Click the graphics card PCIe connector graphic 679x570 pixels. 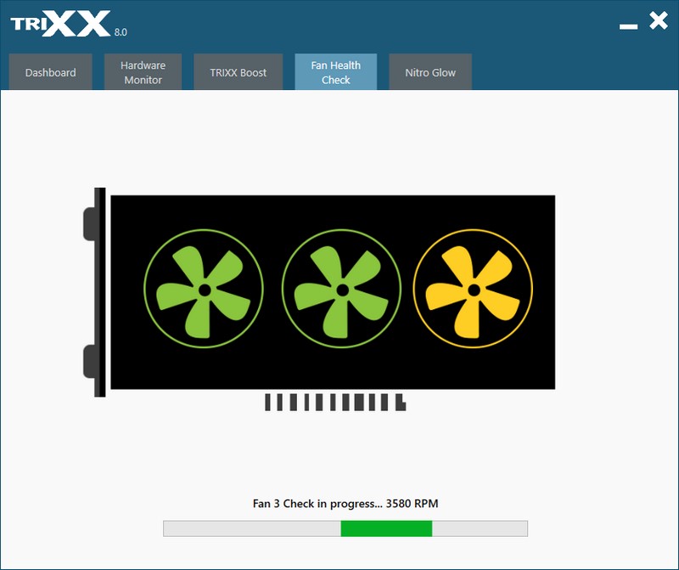coord(335,402)
